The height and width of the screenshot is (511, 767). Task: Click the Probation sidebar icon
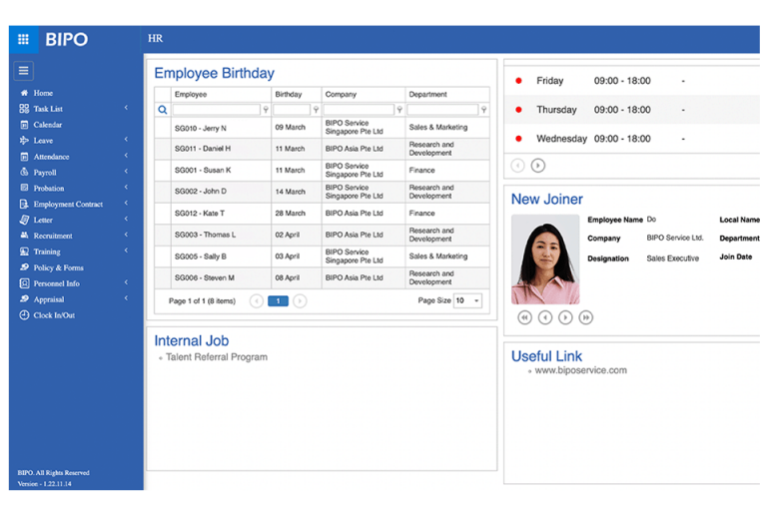tap(24, 188)
